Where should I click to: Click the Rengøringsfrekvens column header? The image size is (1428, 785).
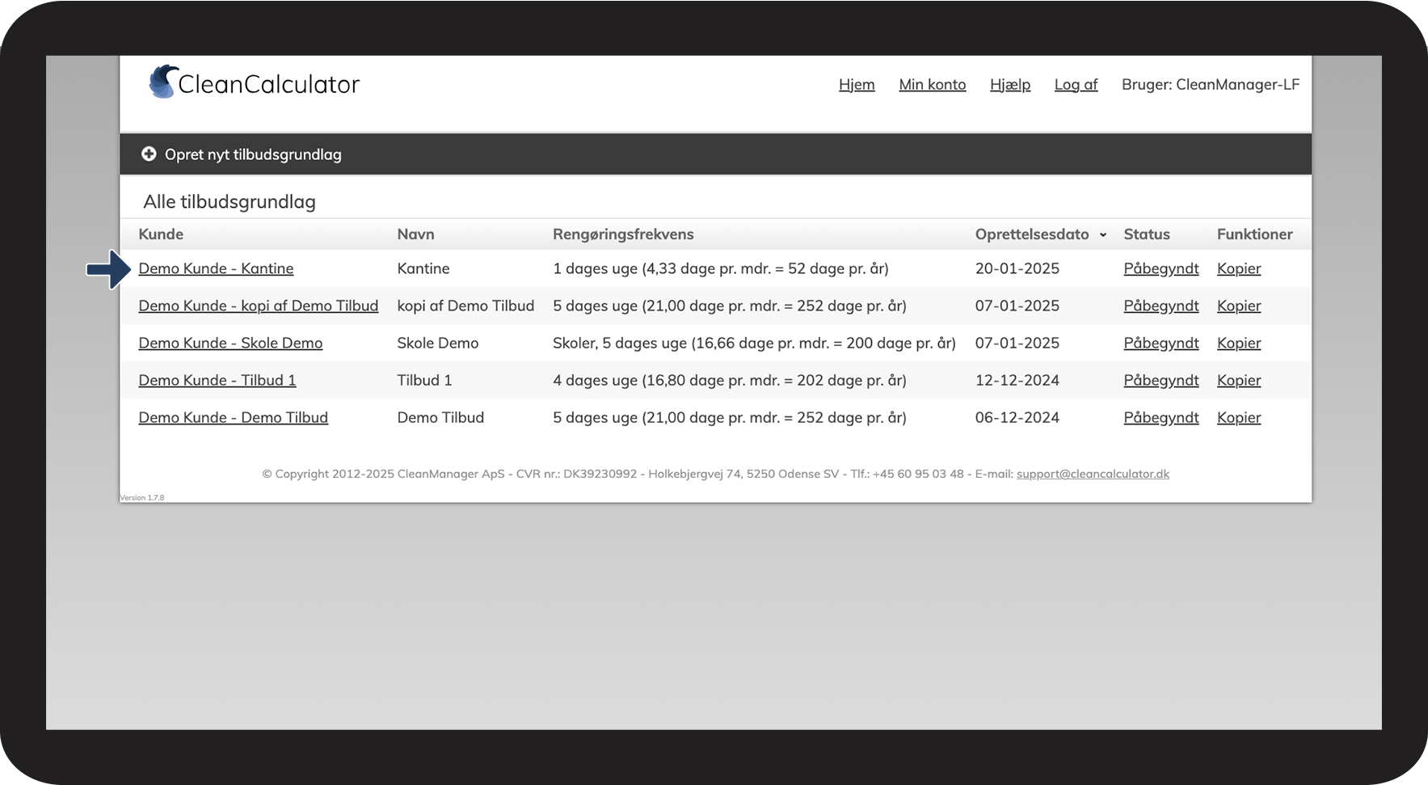[x=623, y=234]
